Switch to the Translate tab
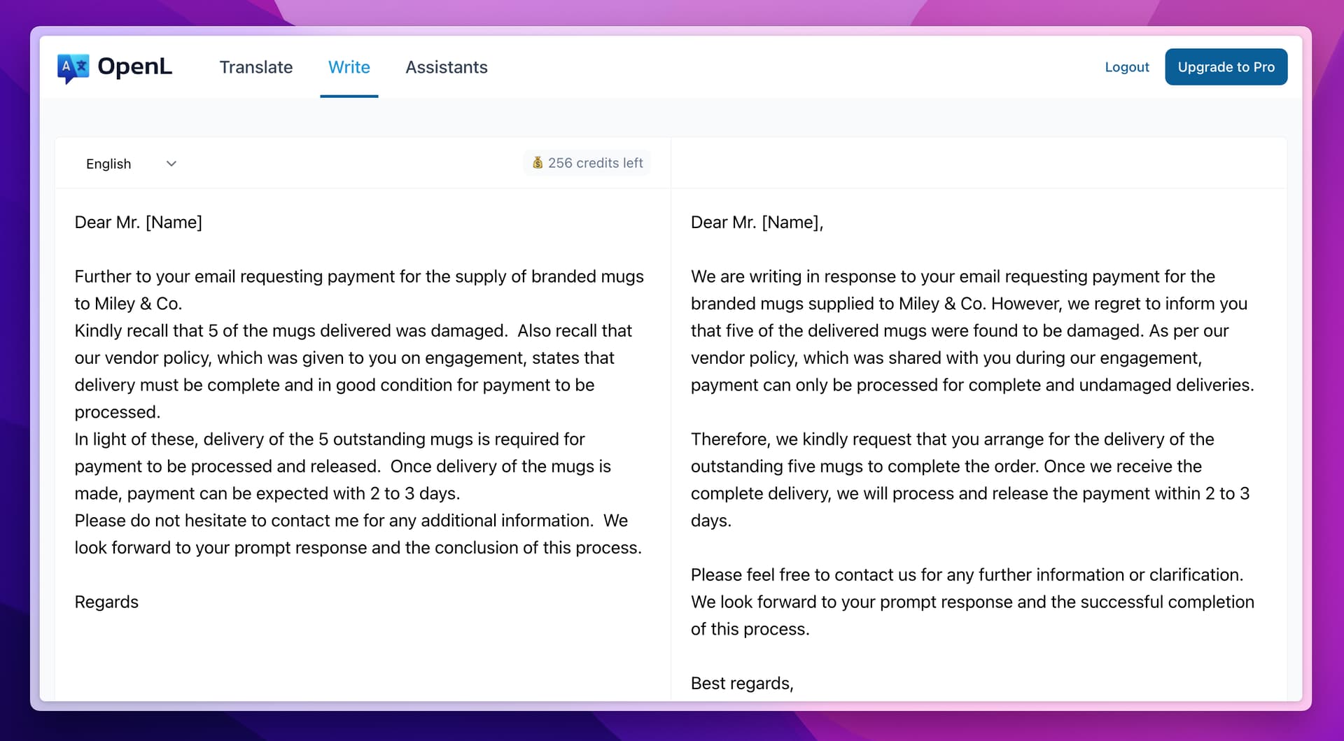The width and height of the screenshot is (1344, 741). (x=256, y=67)
